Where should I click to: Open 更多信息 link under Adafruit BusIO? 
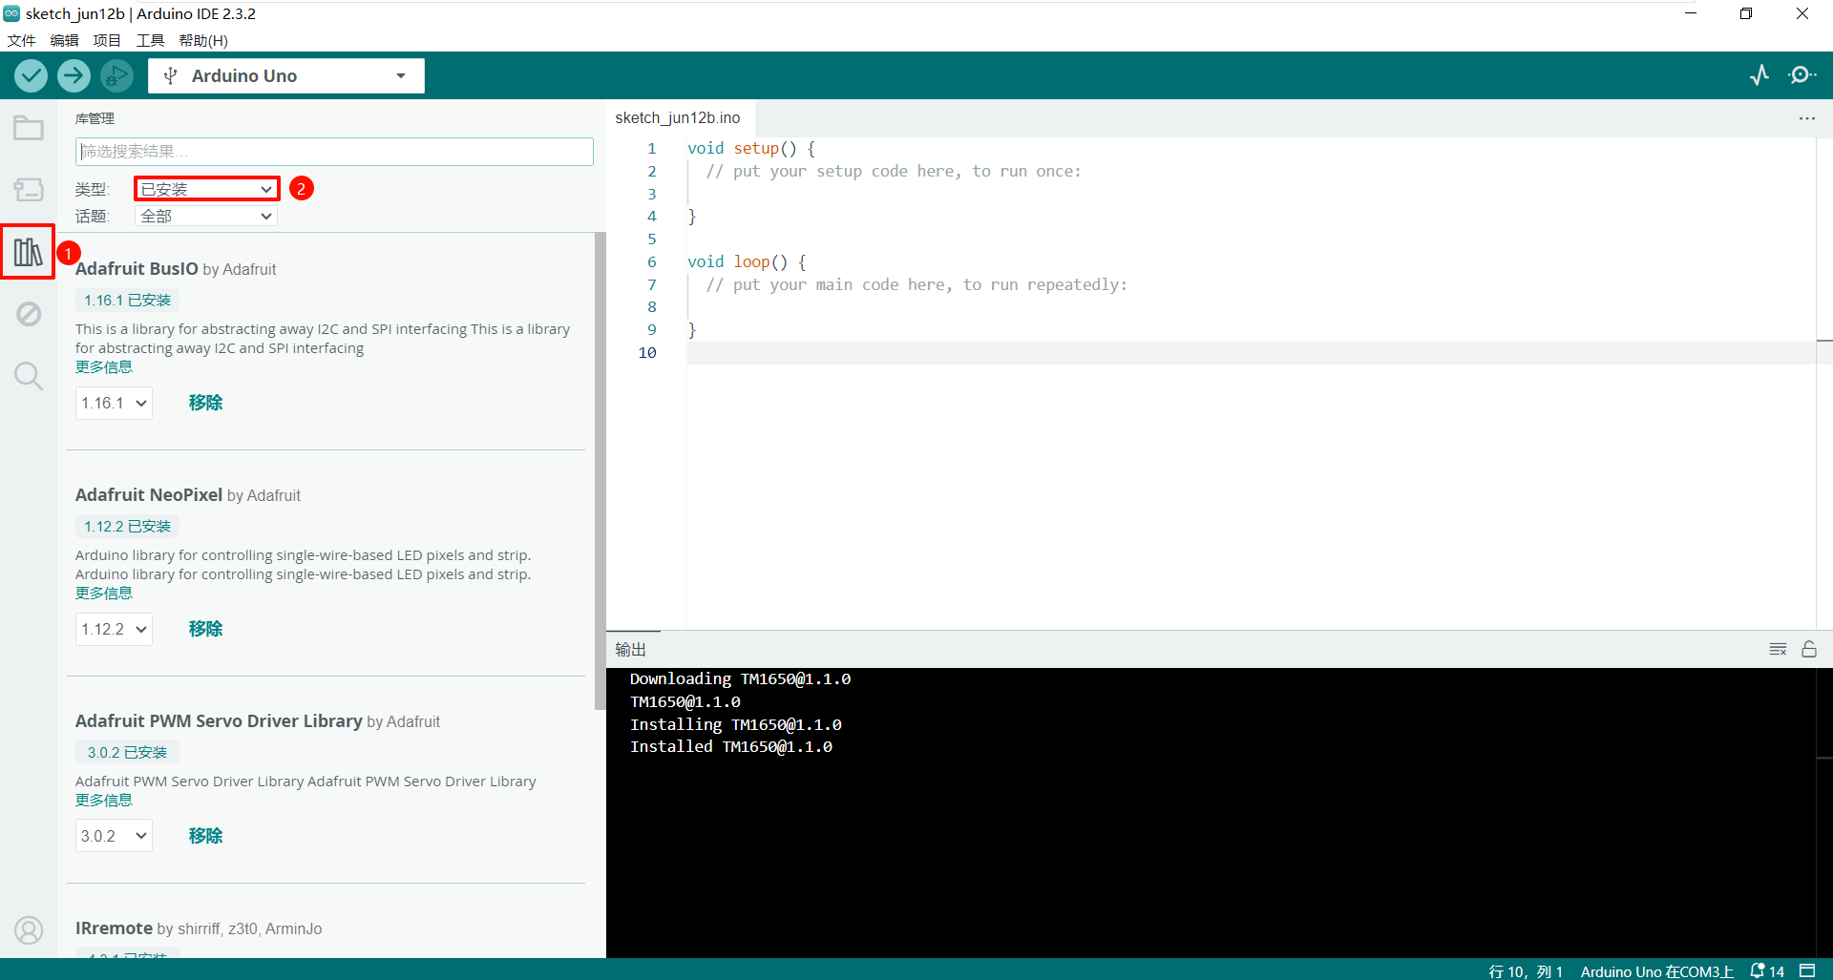[104, 367]
